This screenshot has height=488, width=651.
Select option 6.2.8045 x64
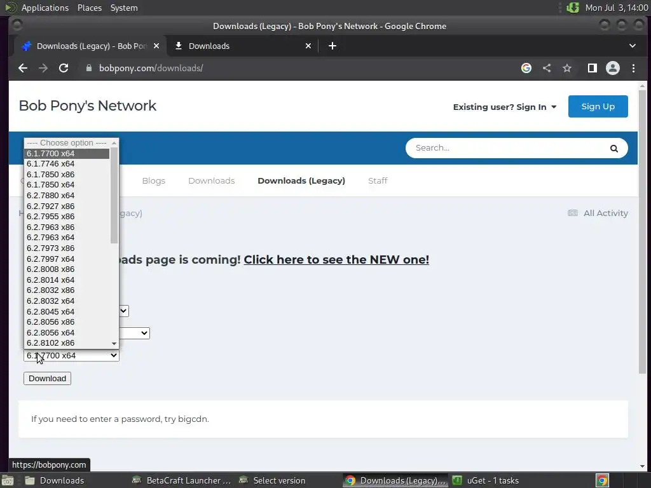[x=67, y=311]
